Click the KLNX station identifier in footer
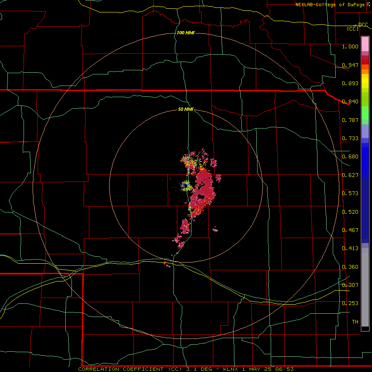 [230, 369]
